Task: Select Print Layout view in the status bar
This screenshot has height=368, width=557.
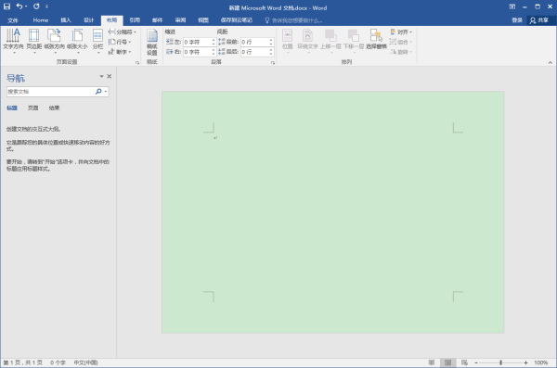Action: (448, 362)
